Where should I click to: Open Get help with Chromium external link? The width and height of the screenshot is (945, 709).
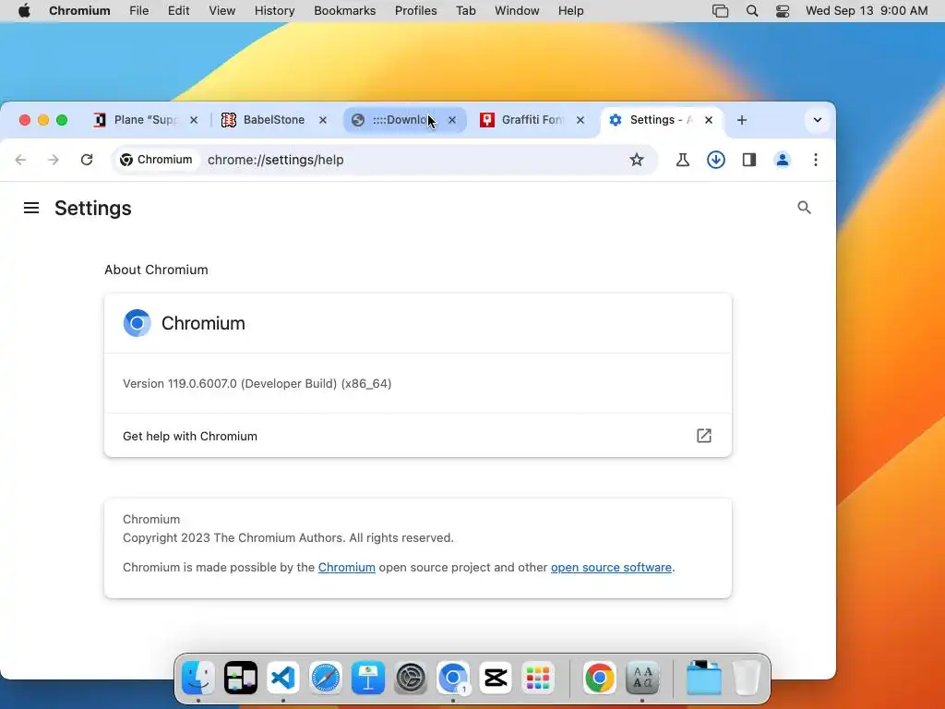418,436
